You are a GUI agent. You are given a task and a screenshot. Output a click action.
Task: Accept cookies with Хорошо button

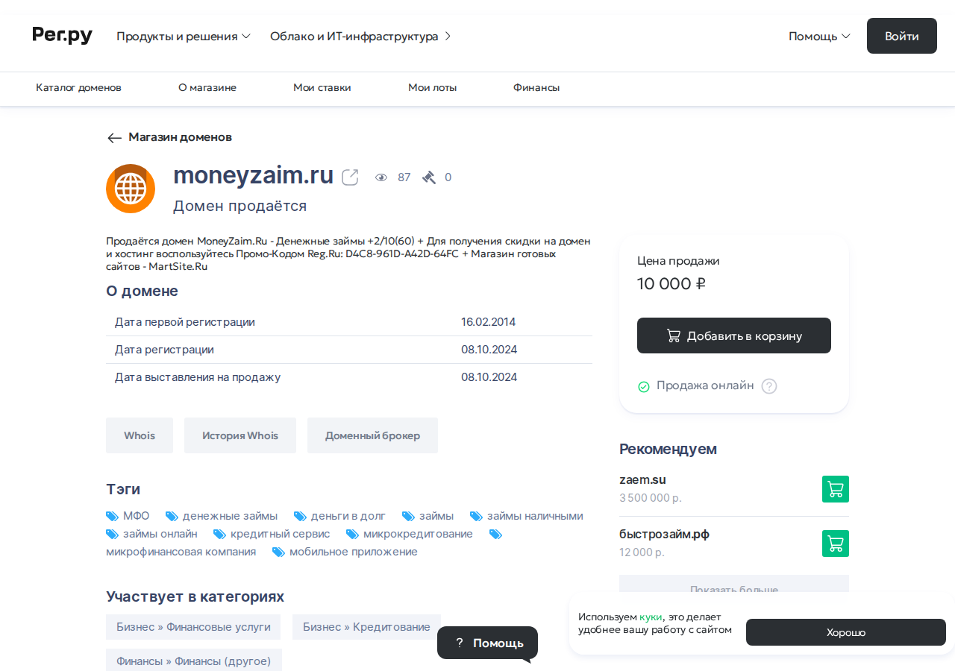(846, 632)
